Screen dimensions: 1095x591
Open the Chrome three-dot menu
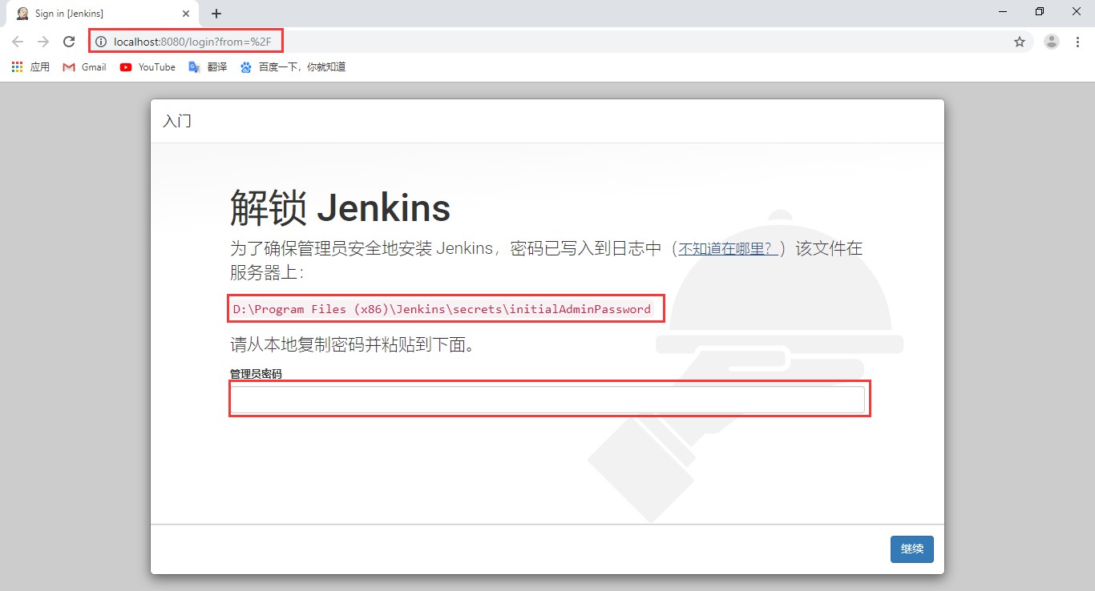tap(1077, 42)
